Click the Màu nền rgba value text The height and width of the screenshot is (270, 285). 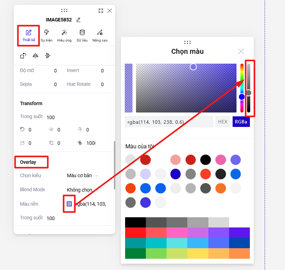point(91,204)
